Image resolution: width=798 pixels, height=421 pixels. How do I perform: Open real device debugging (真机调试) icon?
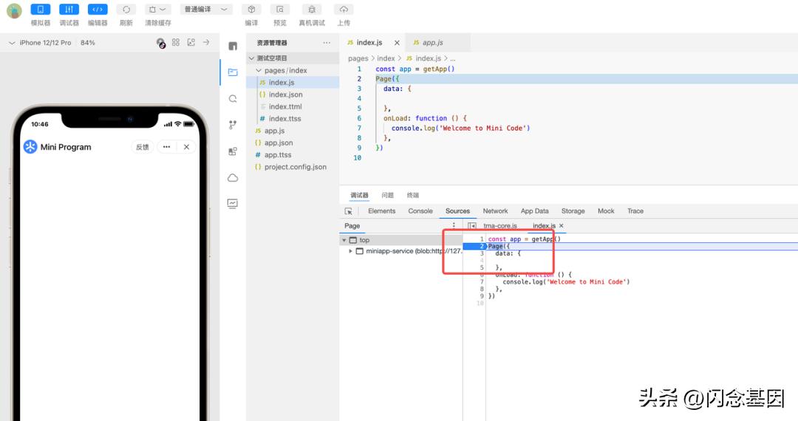[x=312, y=10]
